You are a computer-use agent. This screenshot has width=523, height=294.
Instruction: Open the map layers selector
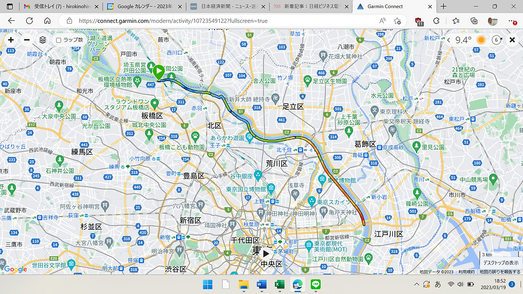click(x=43, y=40)
